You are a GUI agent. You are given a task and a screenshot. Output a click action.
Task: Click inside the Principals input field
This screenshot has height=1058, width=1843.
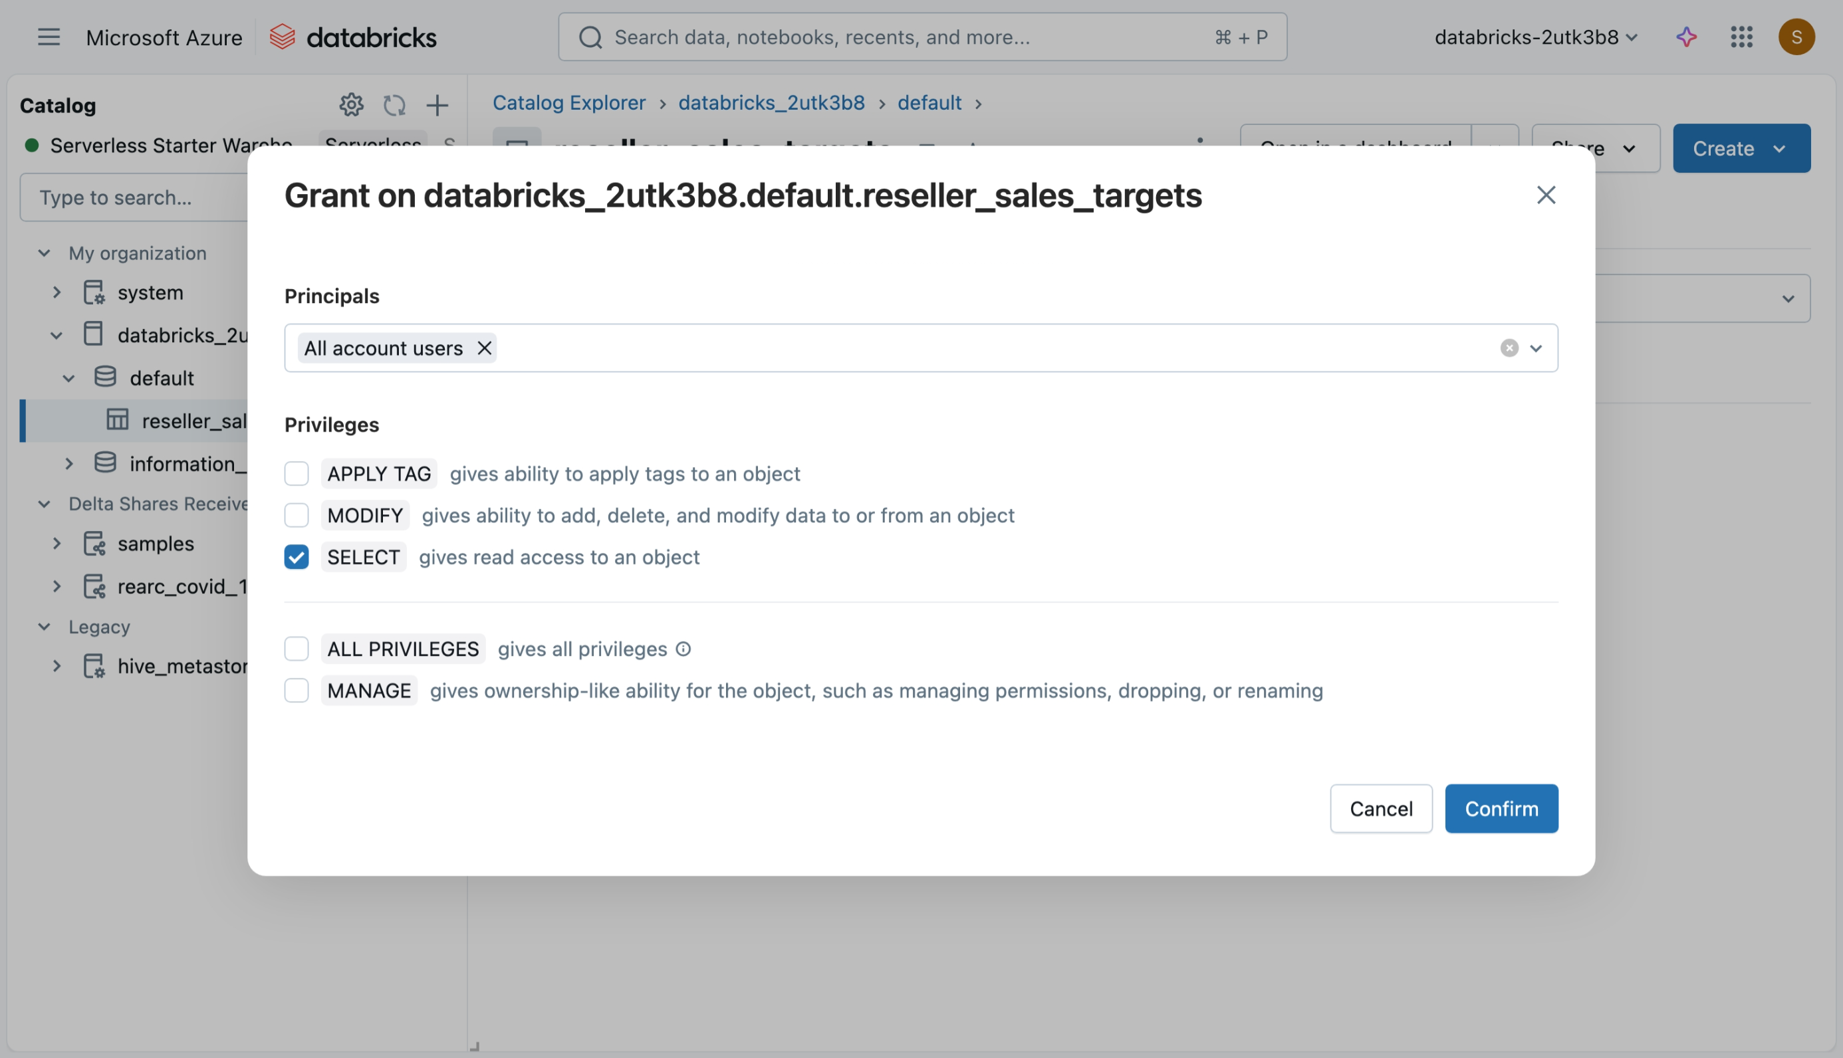click(x=920, y=348)
